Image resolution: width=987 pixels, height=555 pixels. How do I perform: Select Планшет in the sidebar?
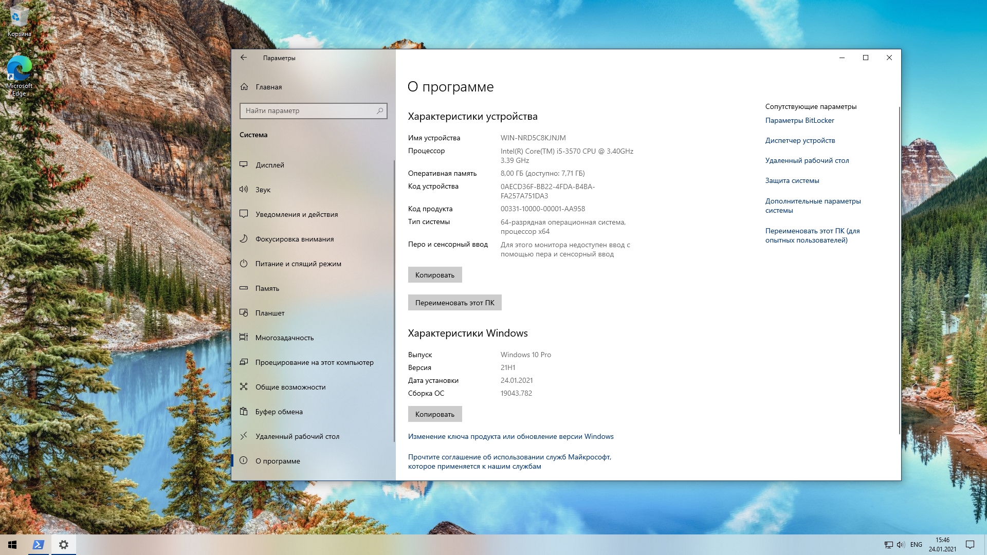313,313
